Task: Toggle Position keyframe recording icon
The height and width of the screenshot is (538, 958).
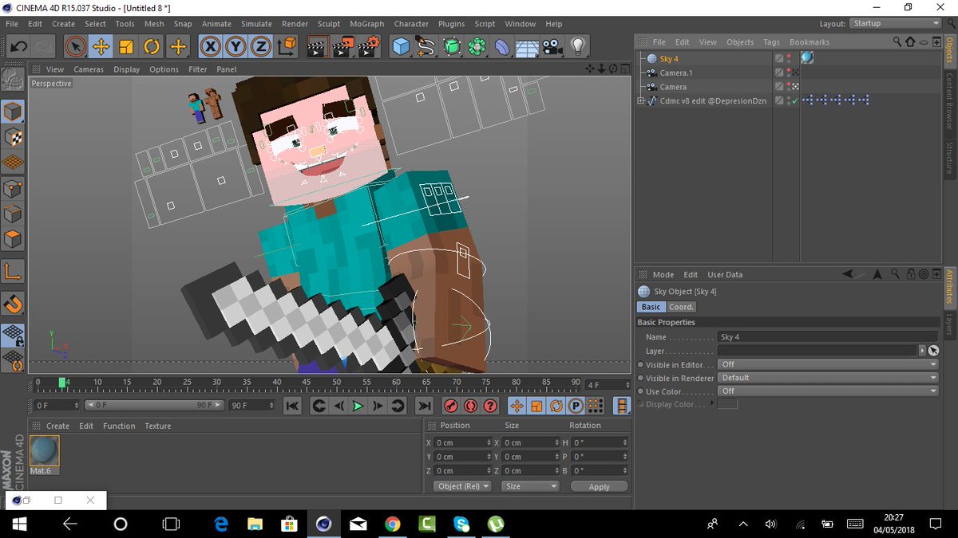Action: 517,406
